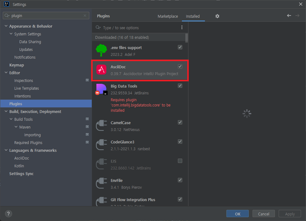This screenshot has width=306, height=221.
Task: Click the IntelliJ logo in title bar
Action: click(x=7, y=4)
